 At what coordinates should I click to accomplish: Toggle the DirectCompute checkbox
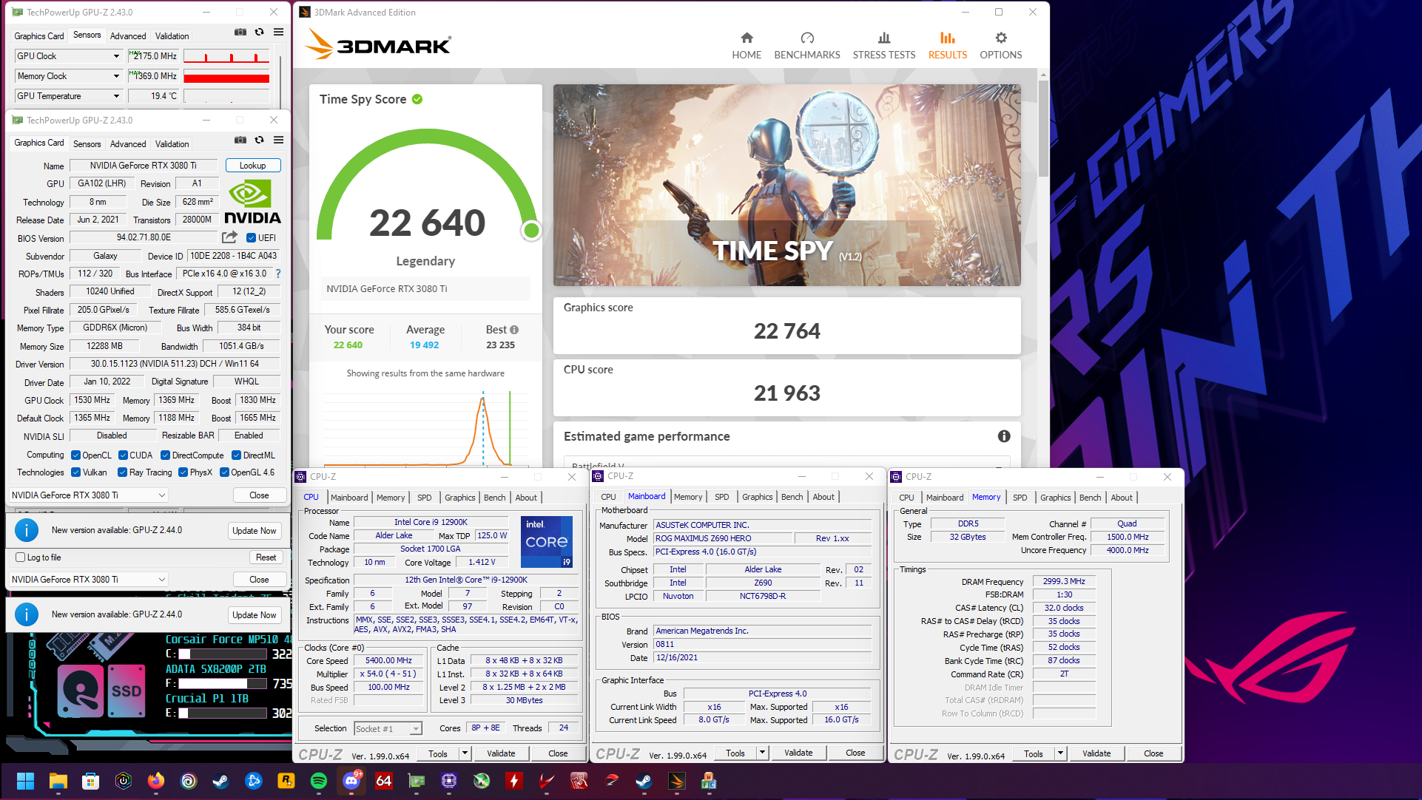pyautogui.click(x=165, y=455)
